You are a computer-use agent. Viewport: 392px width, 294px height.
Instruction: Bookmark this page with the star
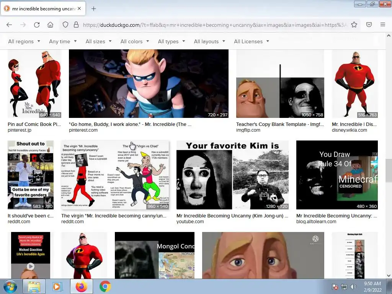coord(354,25)
